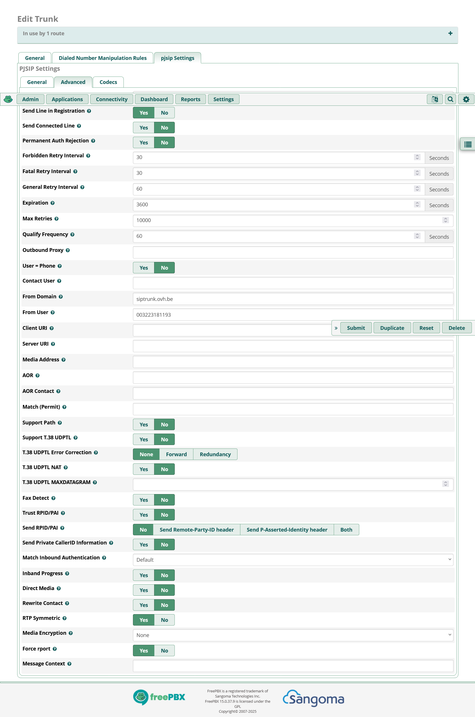Show help icon next to Expiration

[53, 203]
